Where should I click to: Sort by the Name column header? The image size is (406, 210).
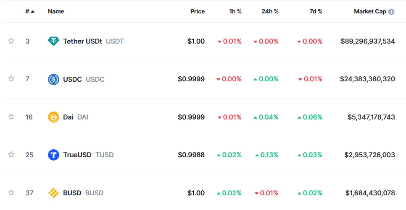point(56,11)
